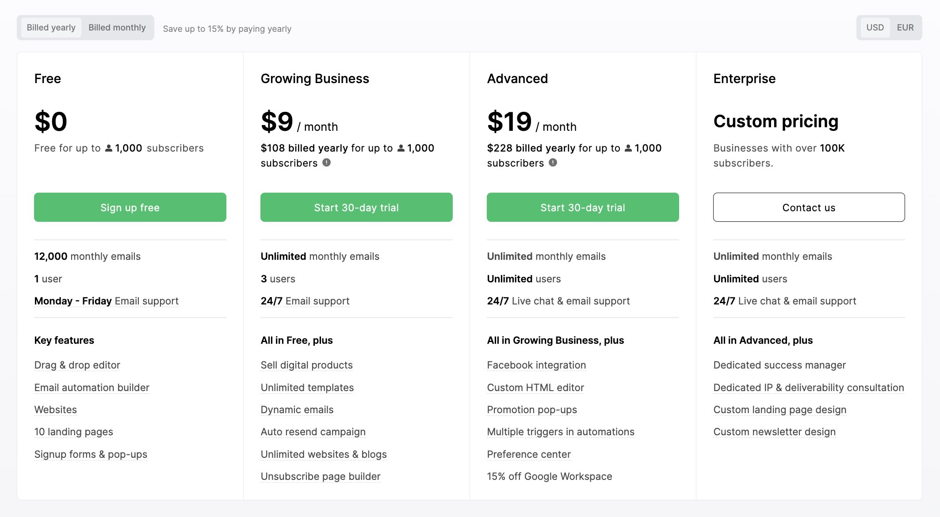Select EUR currency

tap(905, 27)
